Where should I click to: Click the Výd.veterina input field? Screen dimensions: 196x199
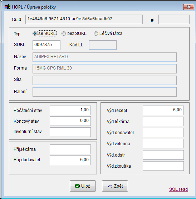click(x=163, y=143)
